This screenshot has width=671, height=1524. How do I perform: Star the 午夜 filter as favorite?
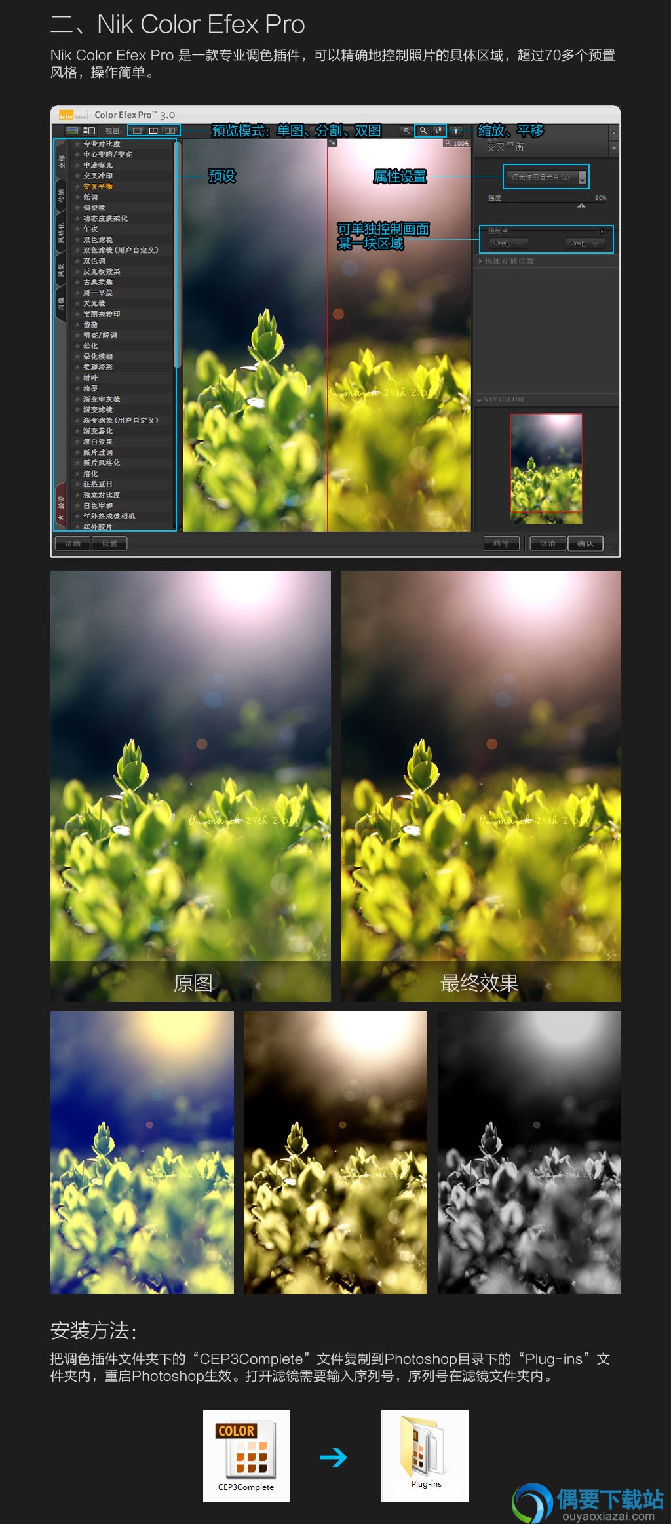point(77,229)
